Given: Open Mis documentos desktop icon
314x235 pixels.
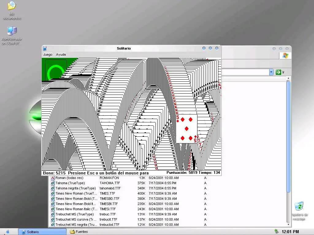Looking at the screenshot, I should [x=12, y=10].
